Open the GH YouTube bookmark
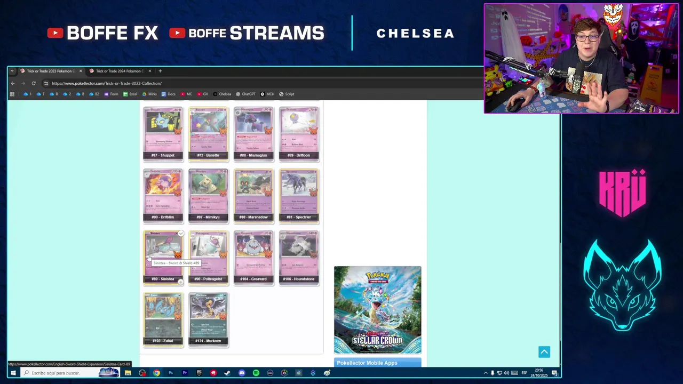Screen dimensions: 683x384 pos(202,94)
